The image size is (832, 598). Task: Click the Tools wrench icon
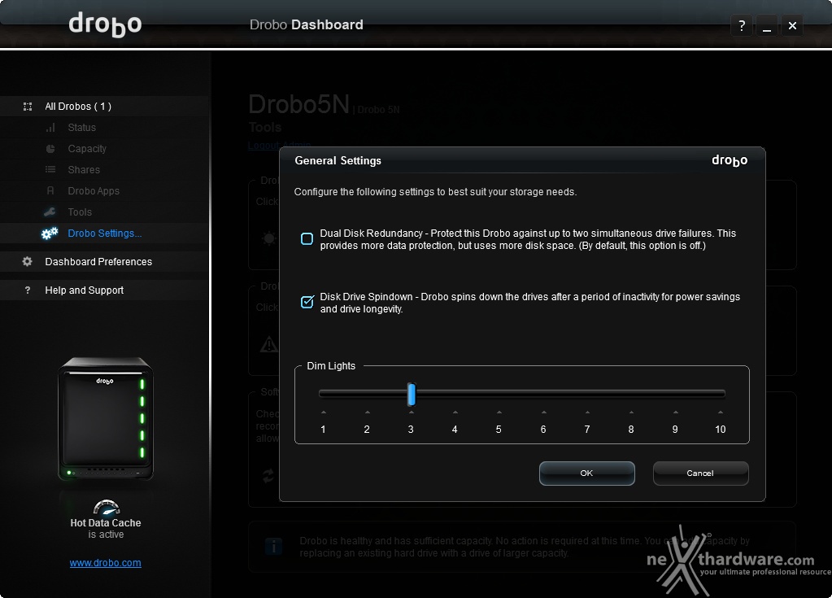point(50,212)
